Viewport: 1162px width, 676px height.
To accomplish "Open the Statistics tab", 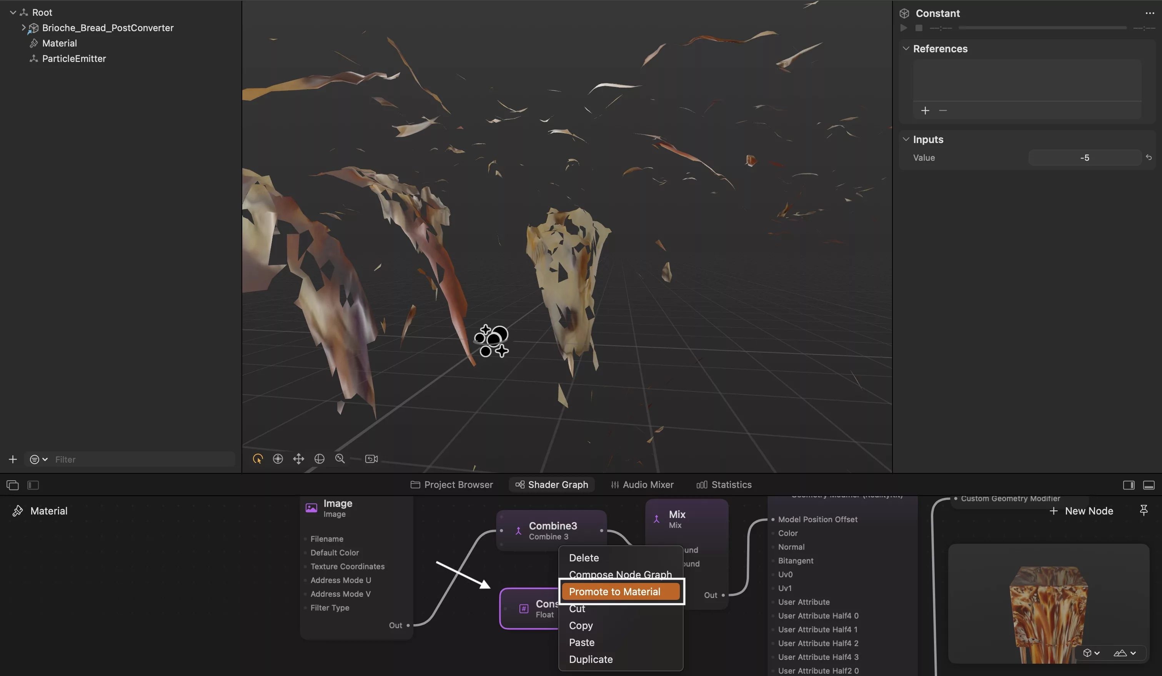I will click(x=724, y=485).
